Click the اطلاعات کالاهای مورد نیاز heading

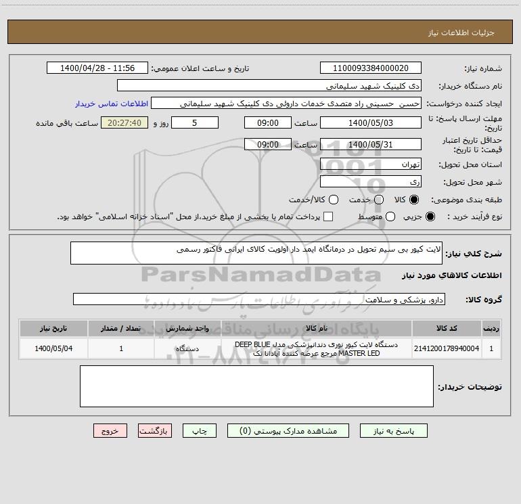451,275
